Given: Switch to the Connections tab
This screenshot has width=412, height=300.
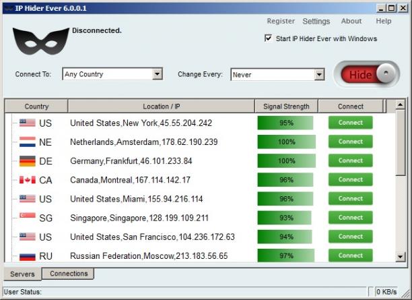Looking at the screenshot, I should (69, 274).
